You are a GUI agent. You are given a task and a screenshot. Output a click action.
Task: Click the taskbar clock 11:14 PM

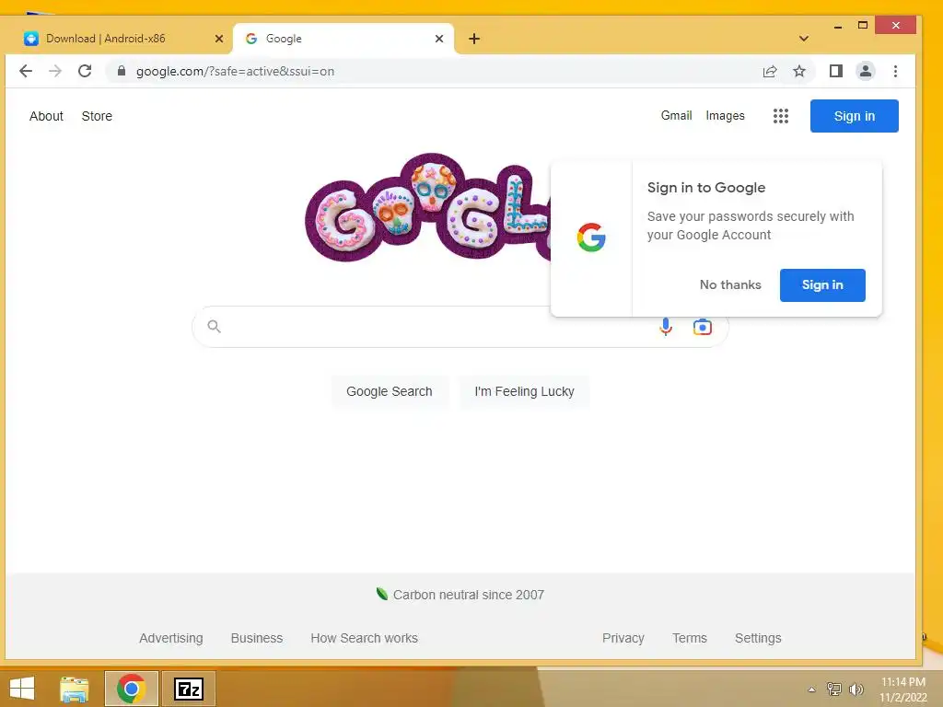[x=902, y=682]
